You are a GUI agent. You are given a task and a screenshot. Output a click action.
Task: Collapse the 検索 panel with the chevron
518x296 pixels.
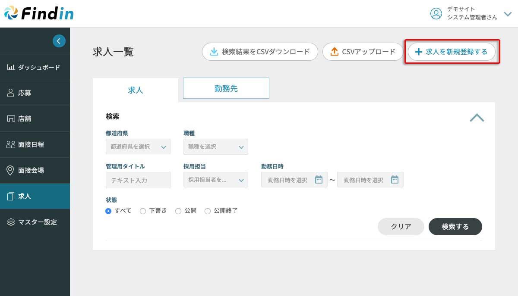[477, 118]
